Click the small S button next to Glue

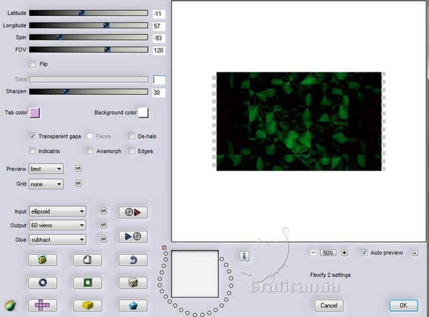click(104, 239)
